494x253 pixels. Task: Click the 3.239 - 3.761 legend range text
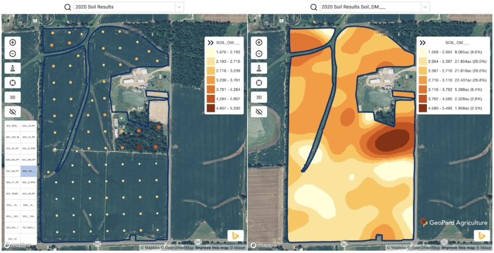tap(228, 80)
